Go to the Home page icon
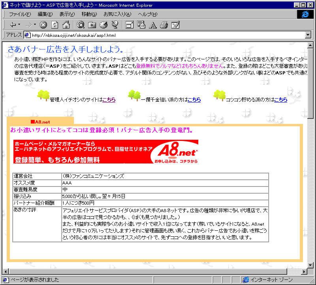Screen dimensions: 316x285 coord(66,25)
